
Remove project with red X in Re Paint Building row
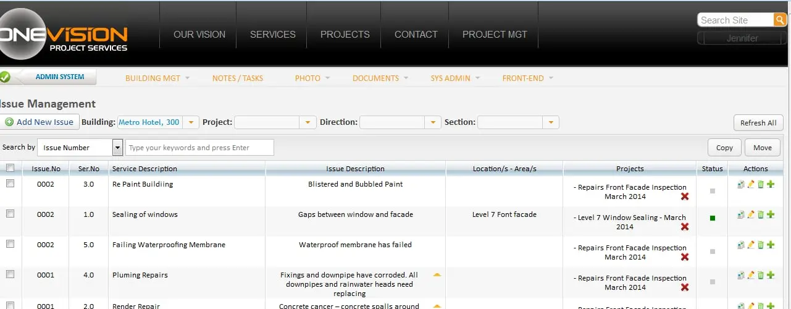point(684,197)
